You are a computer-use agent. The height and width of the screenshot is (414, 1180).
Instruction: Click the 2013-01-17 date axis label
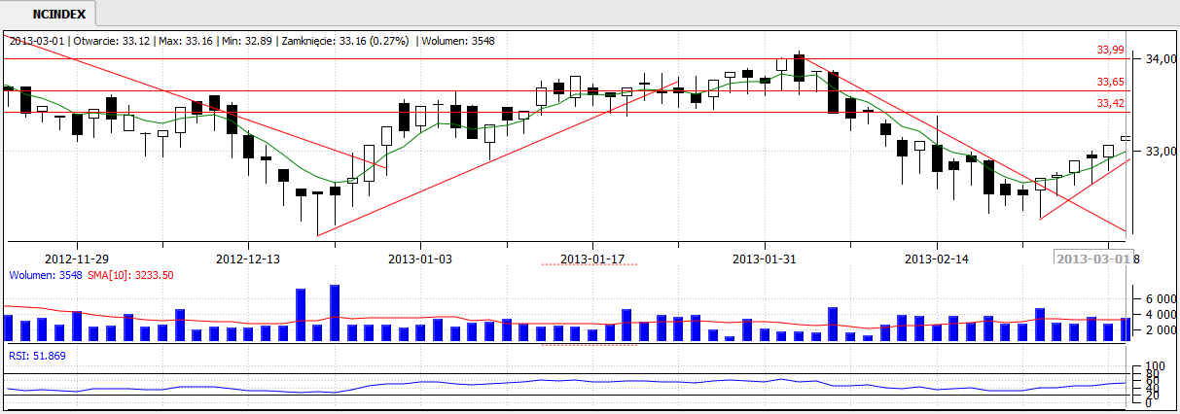(591, 259)
